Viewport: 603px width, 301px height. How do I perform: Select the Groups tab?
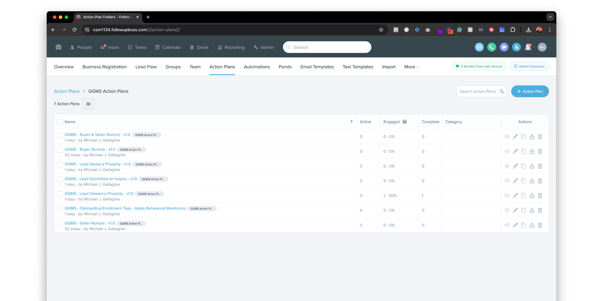coord(173,67)
